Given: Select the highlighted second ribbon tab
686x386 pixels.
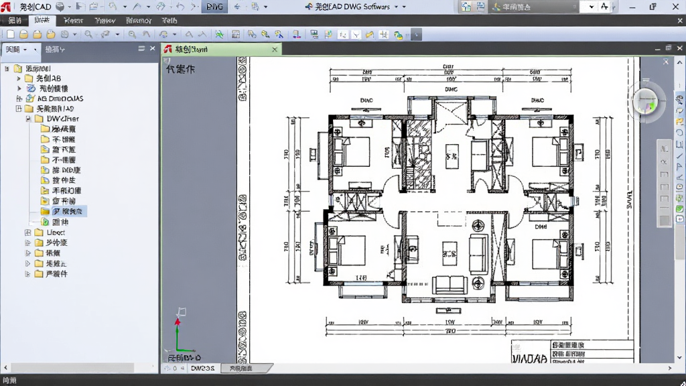Looking at the screenshot, I should (x=42, y=20).
